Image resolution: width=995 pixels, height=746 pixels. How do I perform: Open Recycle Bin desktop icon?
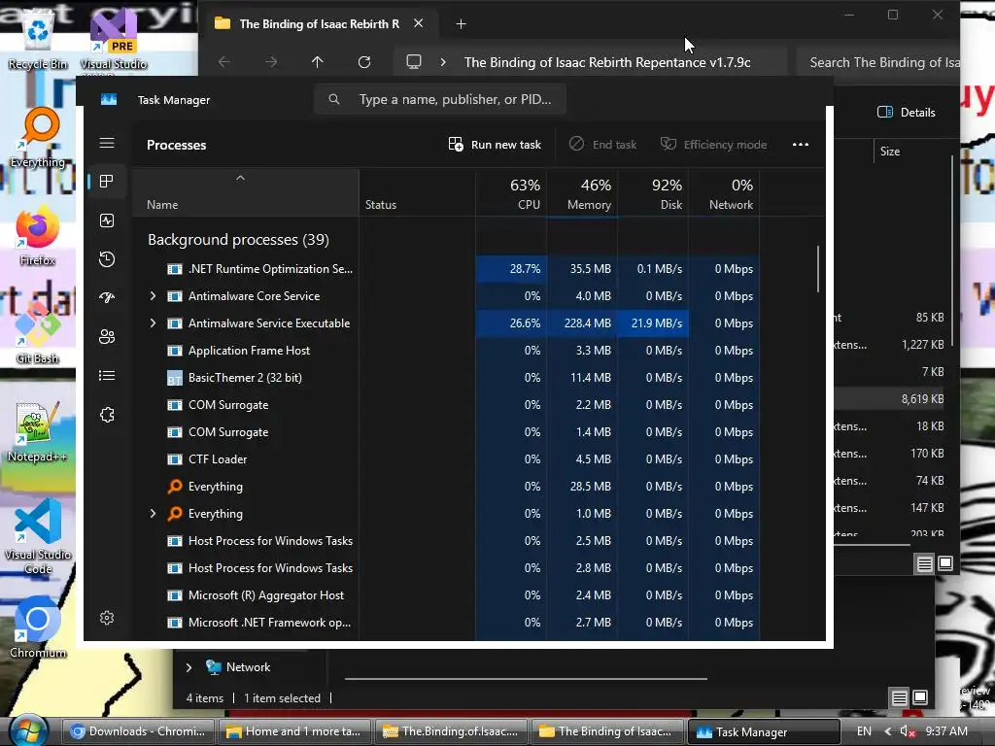38,39
